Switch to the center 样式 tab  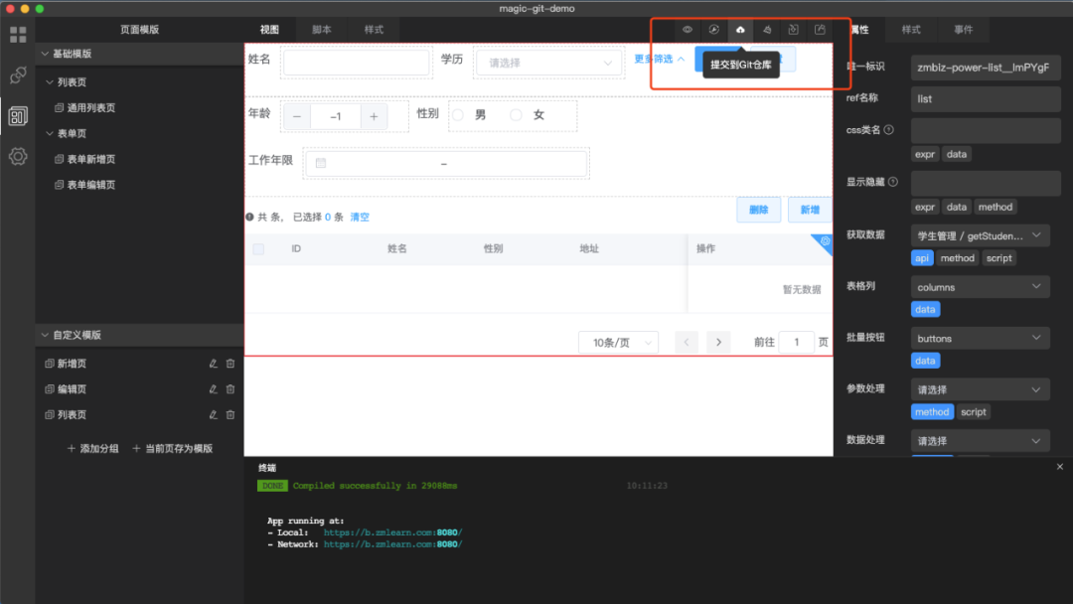pyautogui.click(x=374, y=30)
